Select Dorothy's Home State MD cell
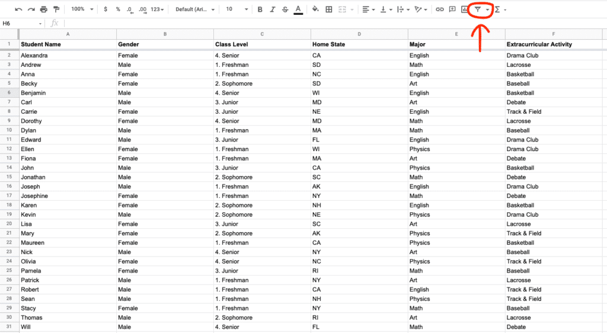 pyautogui.click(x=359, y=121)
